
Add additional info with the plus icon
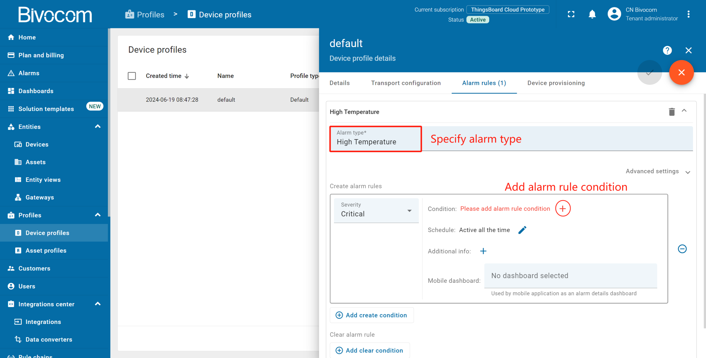click(x=483, y=251)
